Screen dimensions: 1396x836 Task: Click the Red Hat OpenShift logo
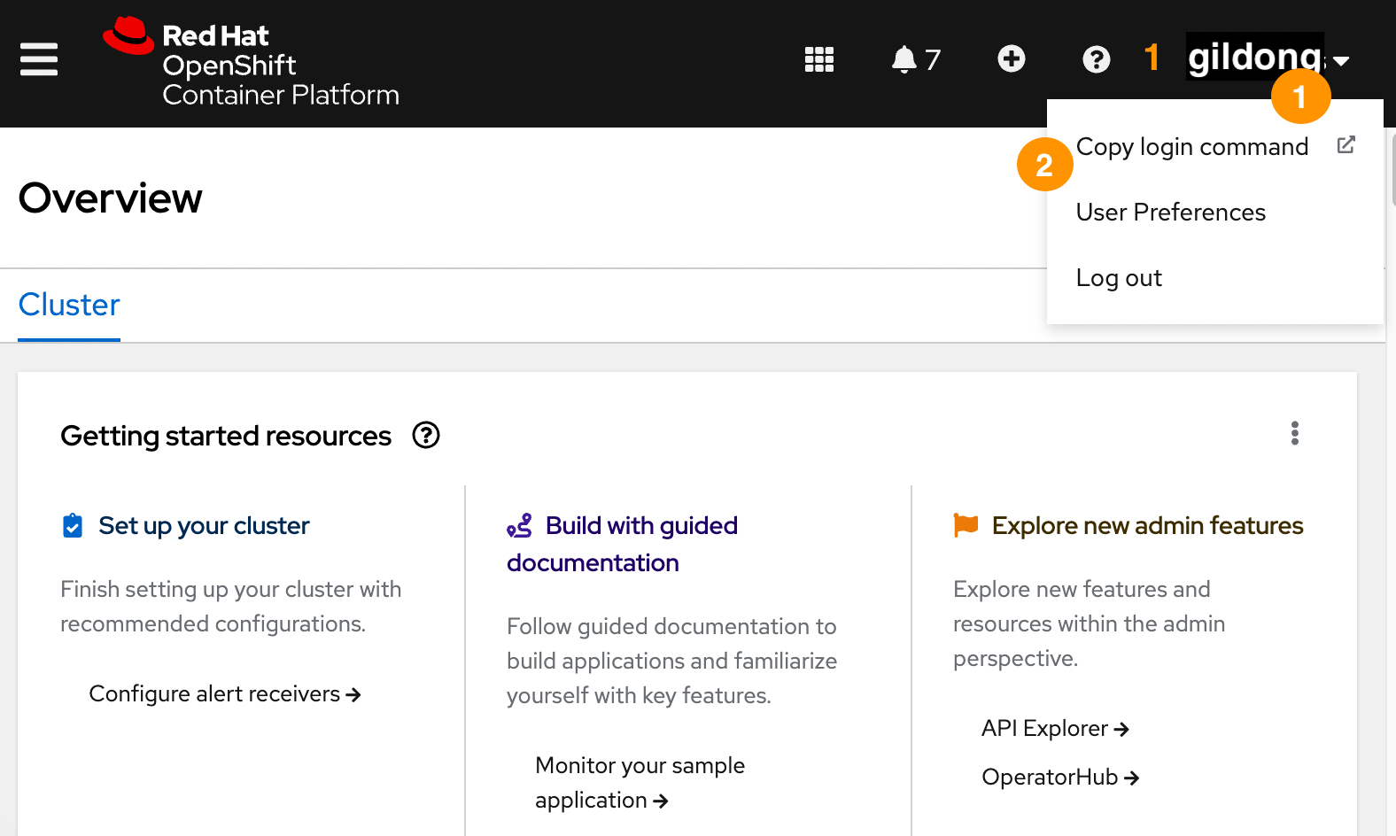point(252,63)
